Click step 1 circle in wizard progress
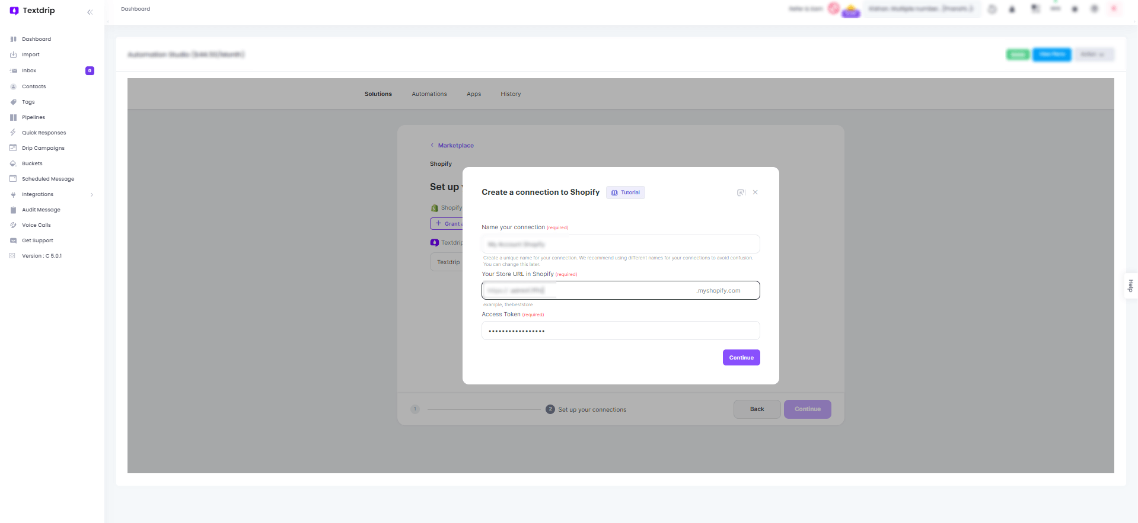 tap(415, 409)
